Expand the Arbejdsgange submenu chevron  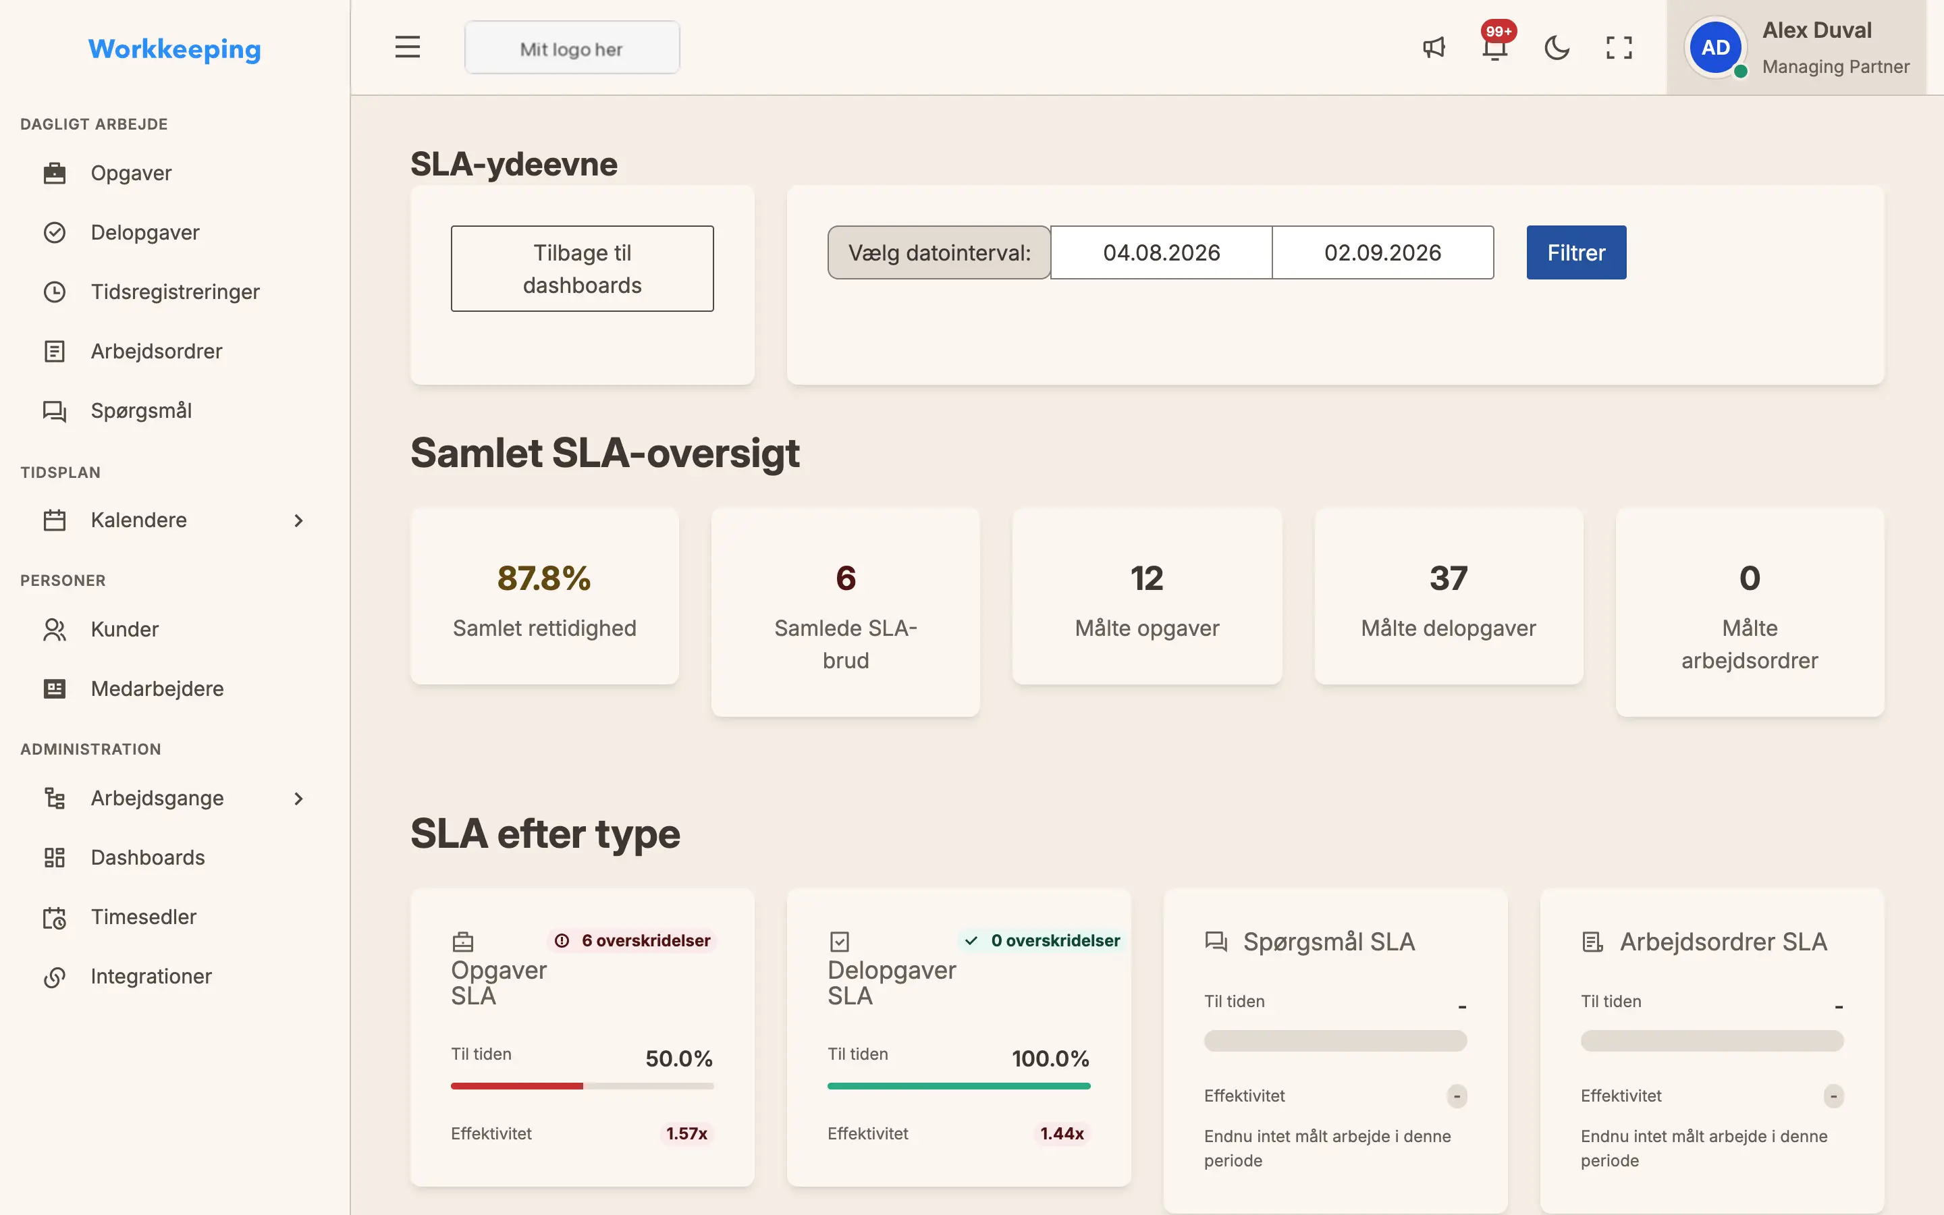click(299, 798)
